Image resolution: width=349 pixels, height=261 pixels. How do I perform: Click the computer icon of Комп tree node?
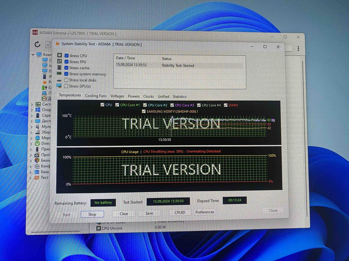point(39,55)
